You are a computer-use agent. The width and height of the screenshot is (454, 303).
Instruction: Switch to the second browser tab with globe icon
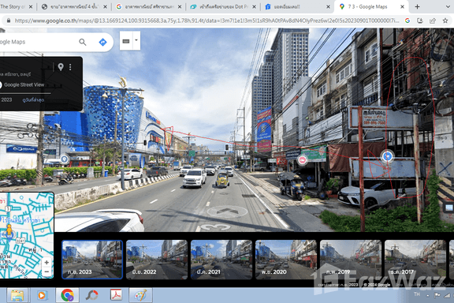click(74, 6)
